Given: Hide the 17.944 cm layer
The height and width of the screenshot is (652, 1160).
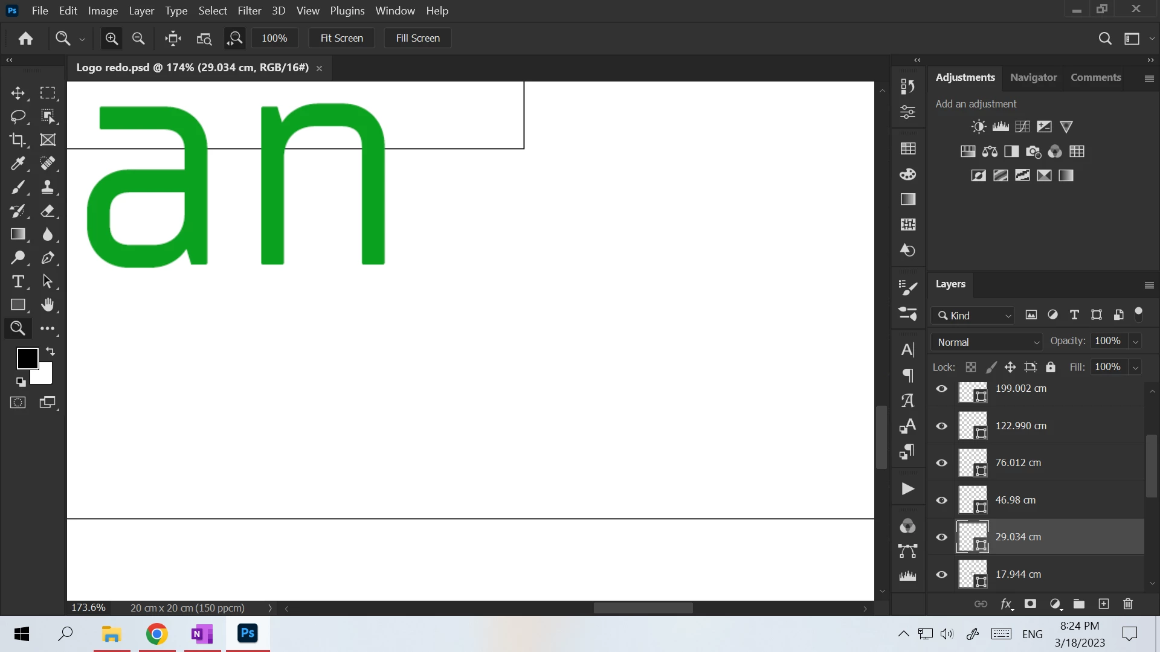Looking at the screenshot, I should tap(941, 574).
